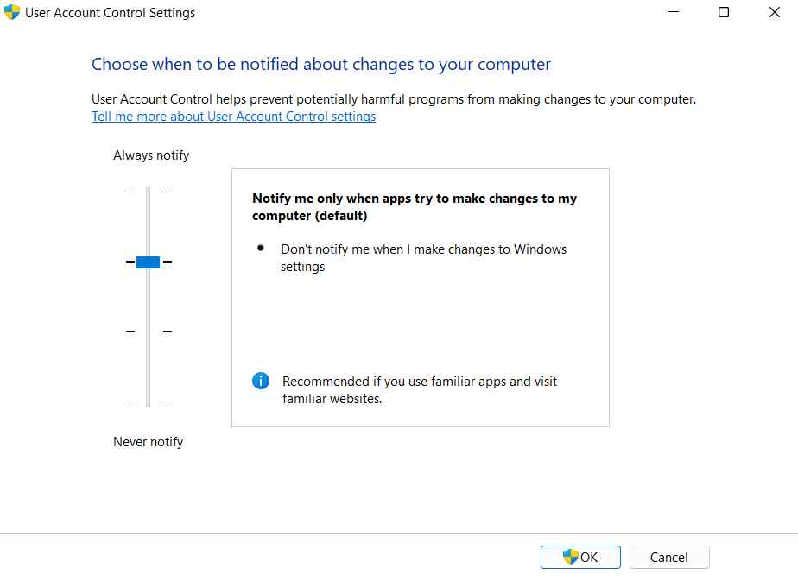Screen dimensions: 798x587
Task: Choose the second-lowest notification level tick mark
Action: coord(148,331)
